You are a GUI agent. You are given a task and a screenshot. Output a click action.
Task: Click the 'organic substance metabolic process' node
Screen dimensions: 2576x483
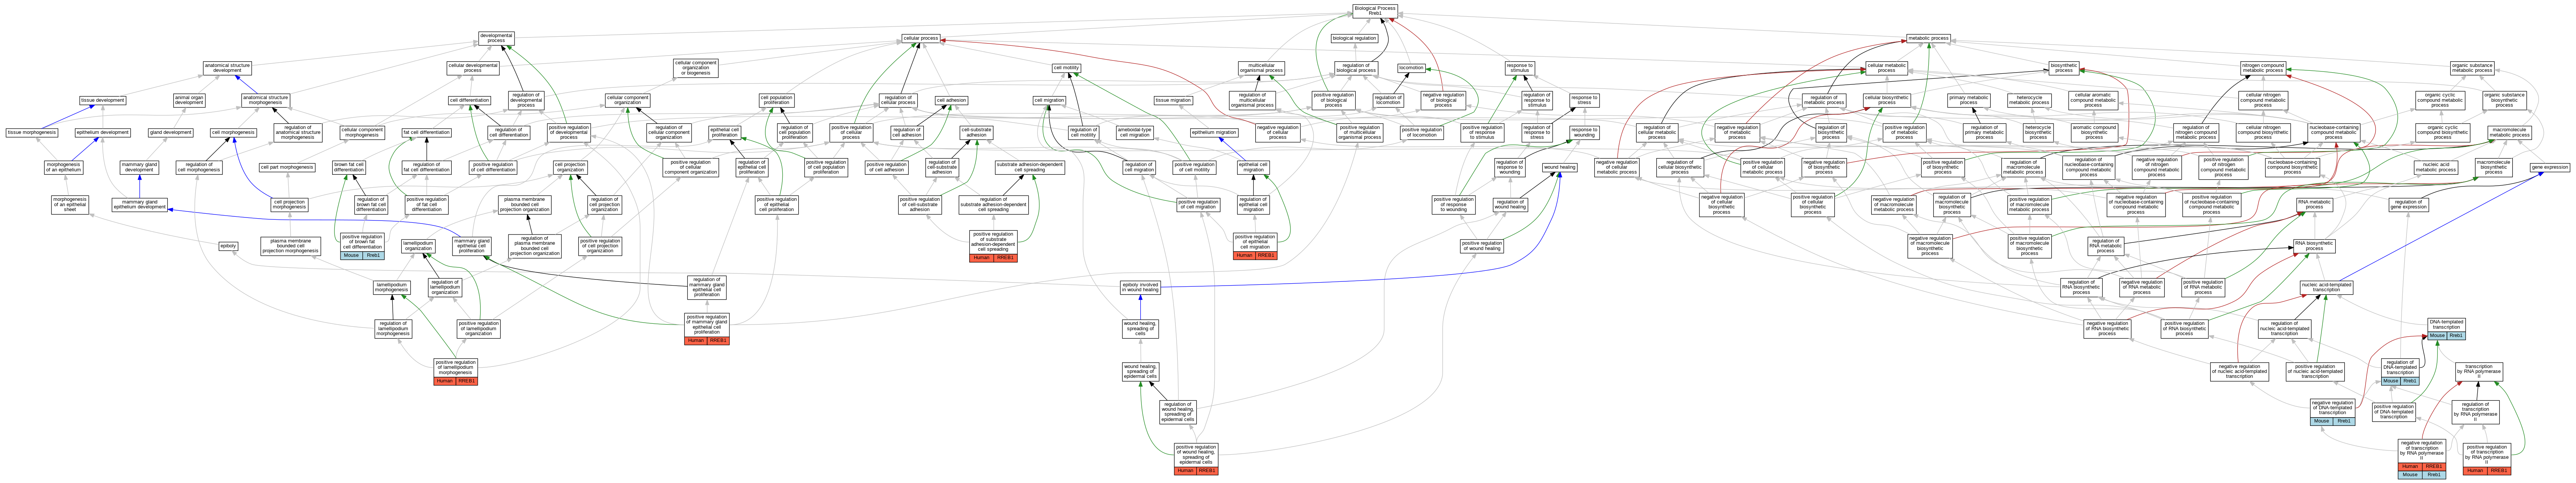tap(2472, 68)
